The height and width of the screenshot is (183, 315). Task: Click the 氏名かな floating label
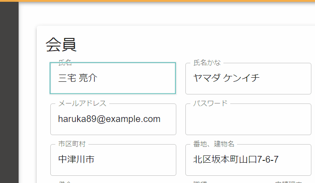(x=207, y=62)
